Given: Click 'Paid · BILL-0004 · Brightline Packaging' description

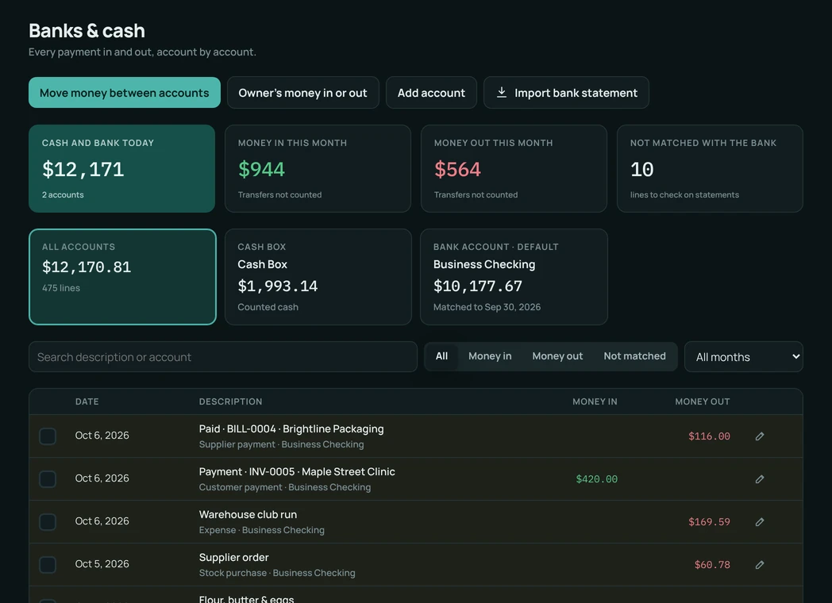Looking at the screenshot, I should tap(291, 428).
